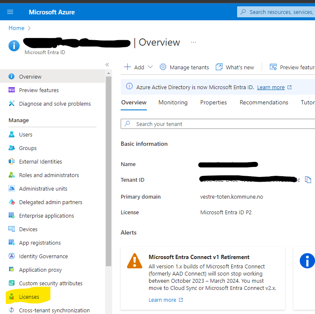Switch to the Monitoring tab

click(173, 102)
